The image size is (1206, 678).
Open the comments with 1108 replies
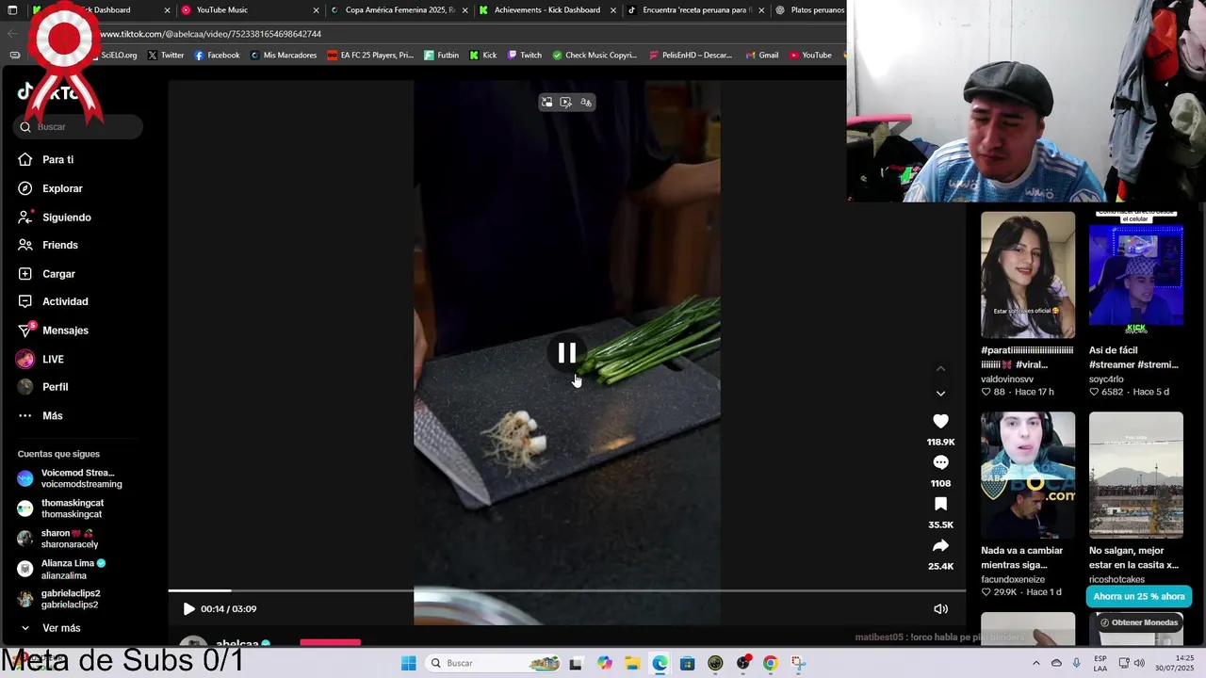click(940, 462)
